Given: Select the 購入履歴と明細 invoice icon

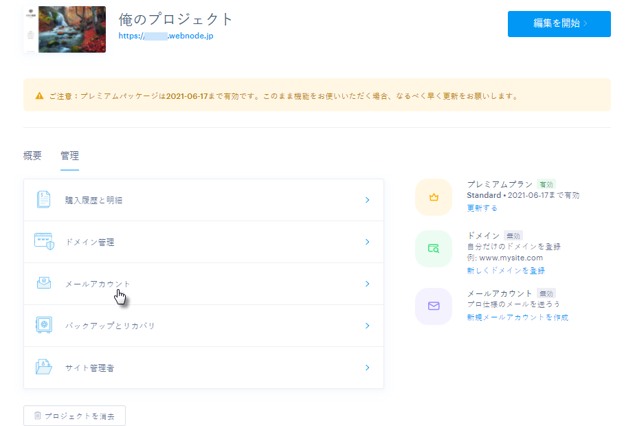Looking at the screenshot, I should 43,199.
